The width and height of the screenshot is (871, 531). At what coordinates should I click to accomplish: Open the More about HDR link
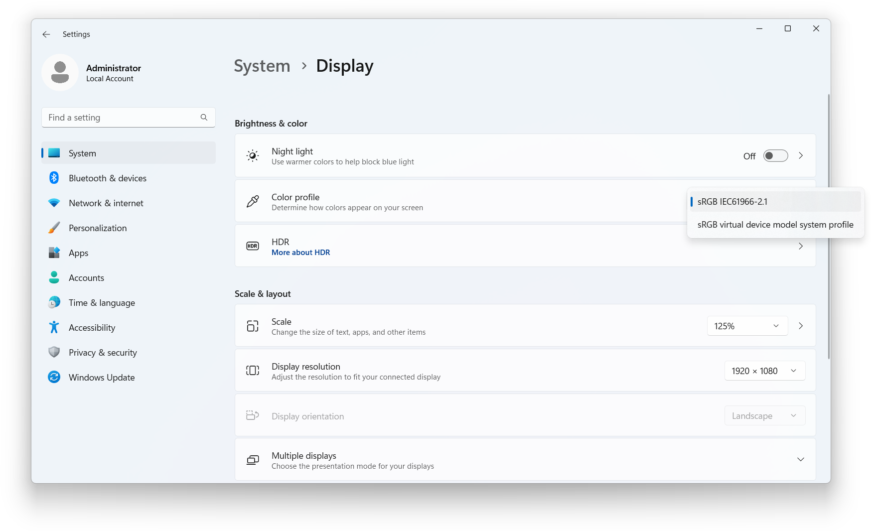pos(301,253)
